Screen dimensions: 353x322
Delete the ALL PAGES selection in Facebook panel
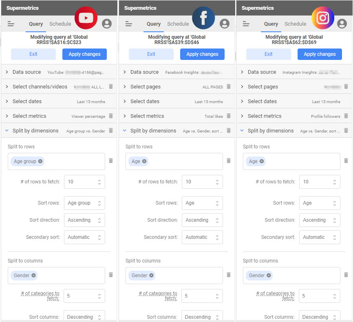coord(229,86)
